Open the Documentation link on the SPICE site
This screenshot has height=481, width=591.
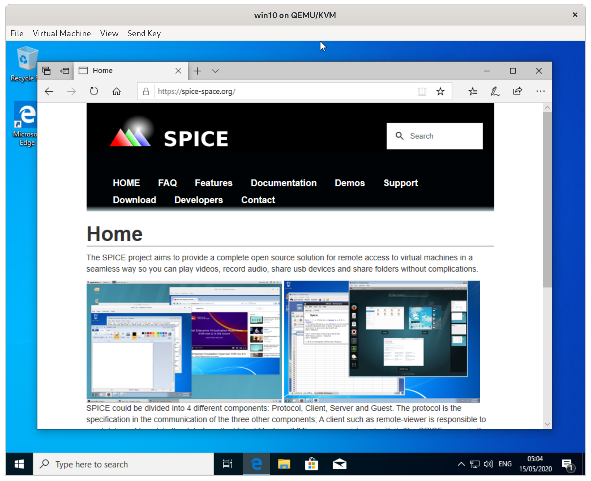[284, 183]
